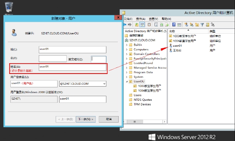Click the 王力宏 user icon in the list

click(170, 51)
